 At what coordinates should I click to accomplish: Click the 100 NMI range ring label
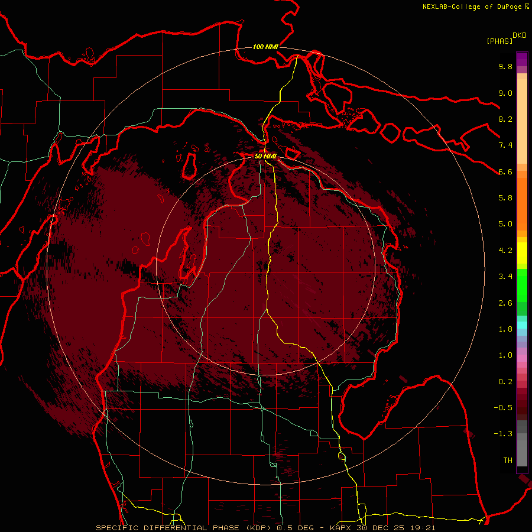point(265,47)
